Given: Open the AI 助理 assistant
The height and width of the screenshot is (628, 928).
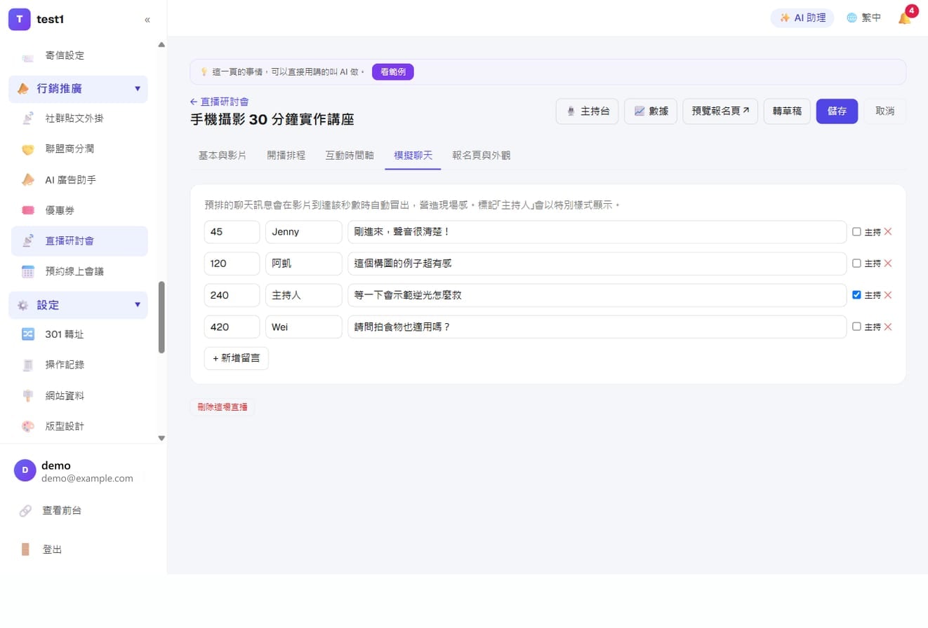Looking at the screenshot, I should [802, 18].
